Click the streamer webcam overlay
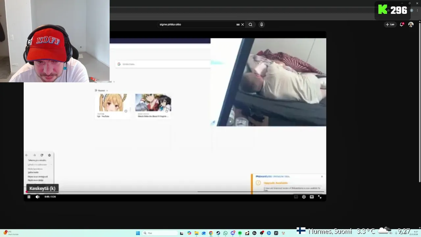This screenshot has width=421, height=237. click(x=55, y=41)
